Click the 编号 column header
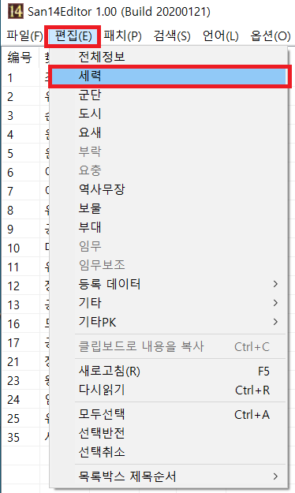295x493 pixels. 21,58
